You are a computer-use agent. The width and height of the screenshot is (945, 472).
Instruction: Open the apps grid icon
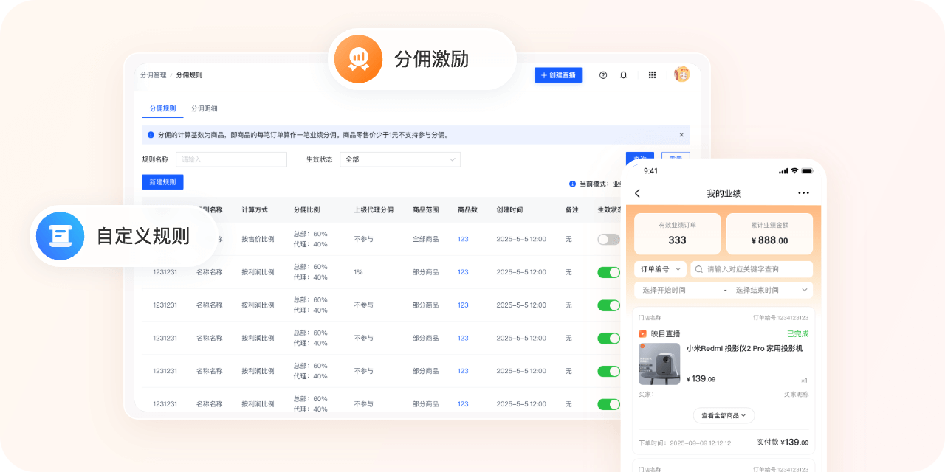coord(652,75)
